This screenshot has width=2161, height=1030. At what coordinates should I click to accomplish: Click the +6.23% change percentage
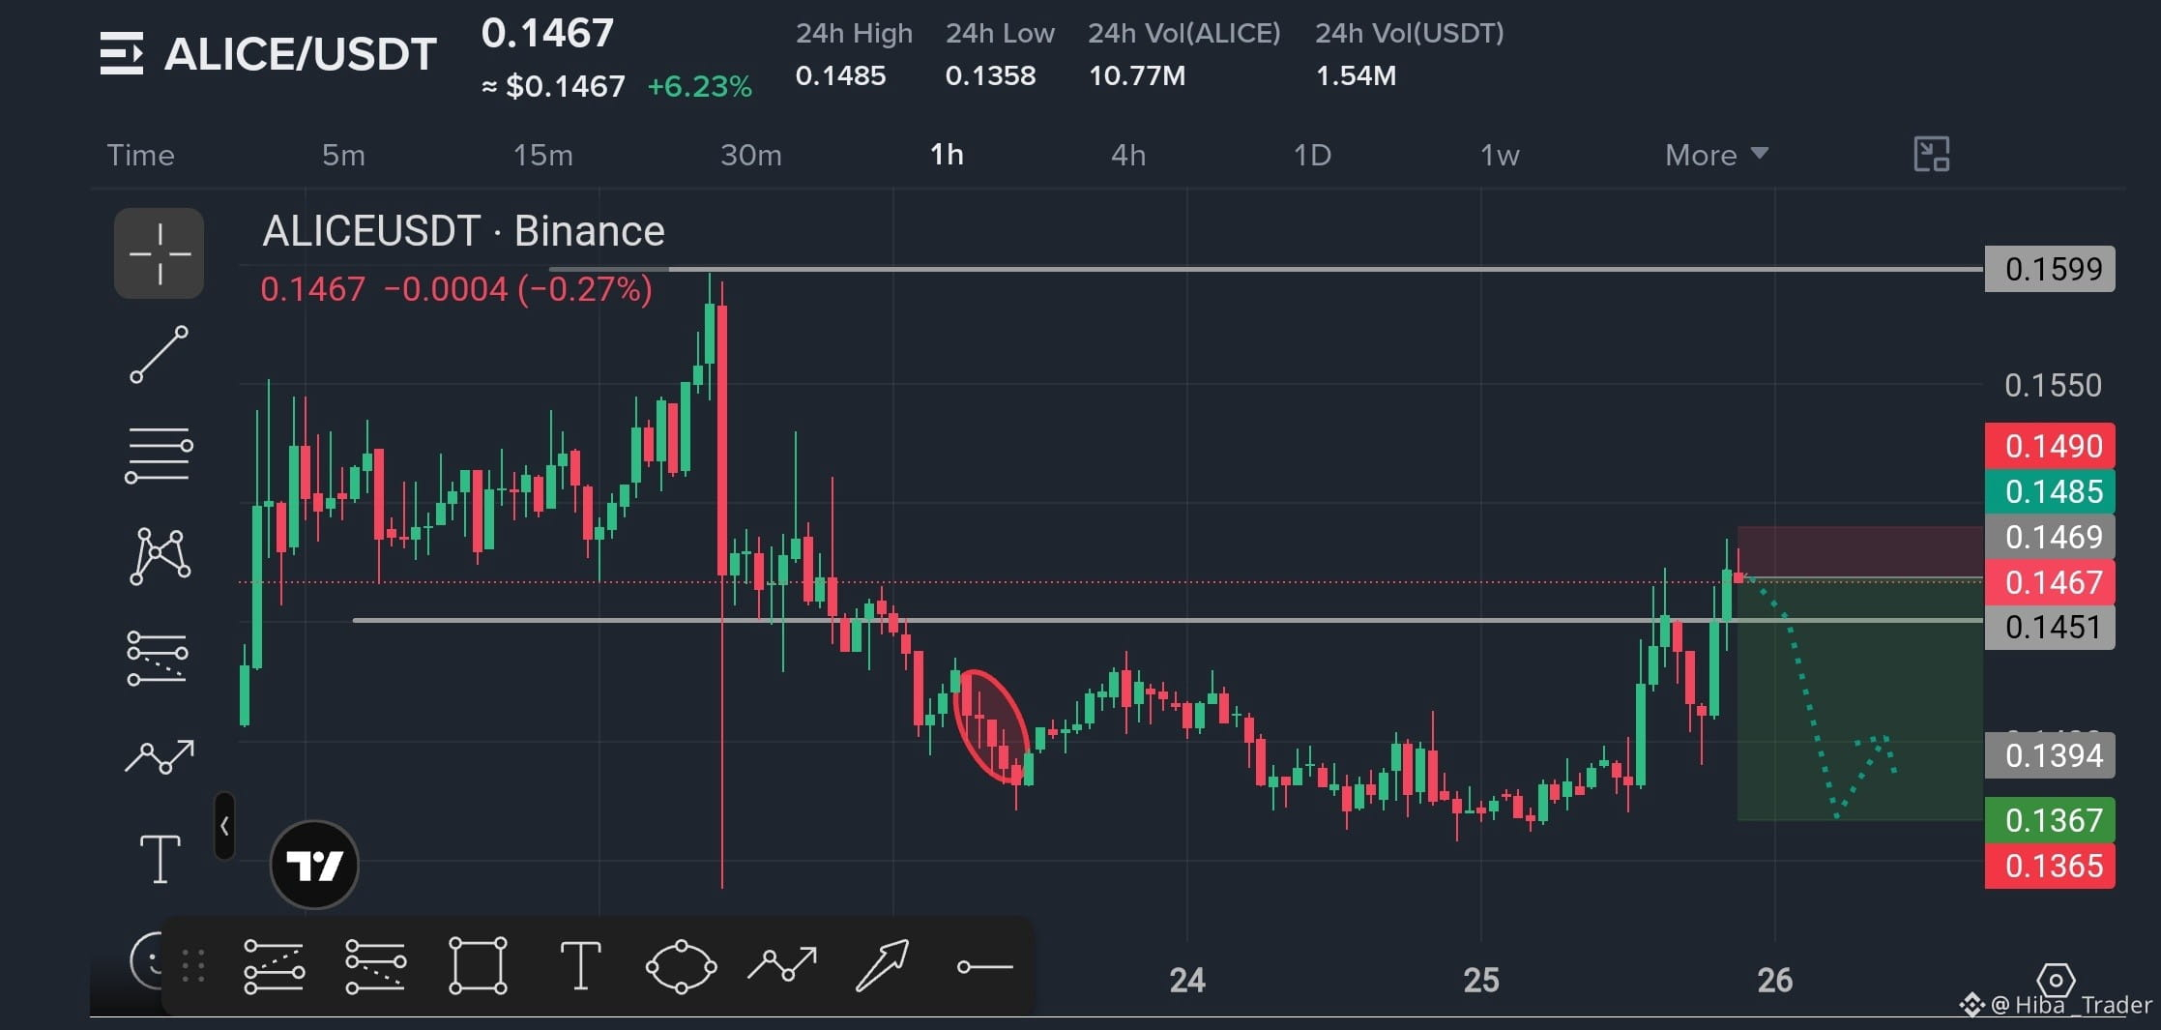[x=699, y=87]
